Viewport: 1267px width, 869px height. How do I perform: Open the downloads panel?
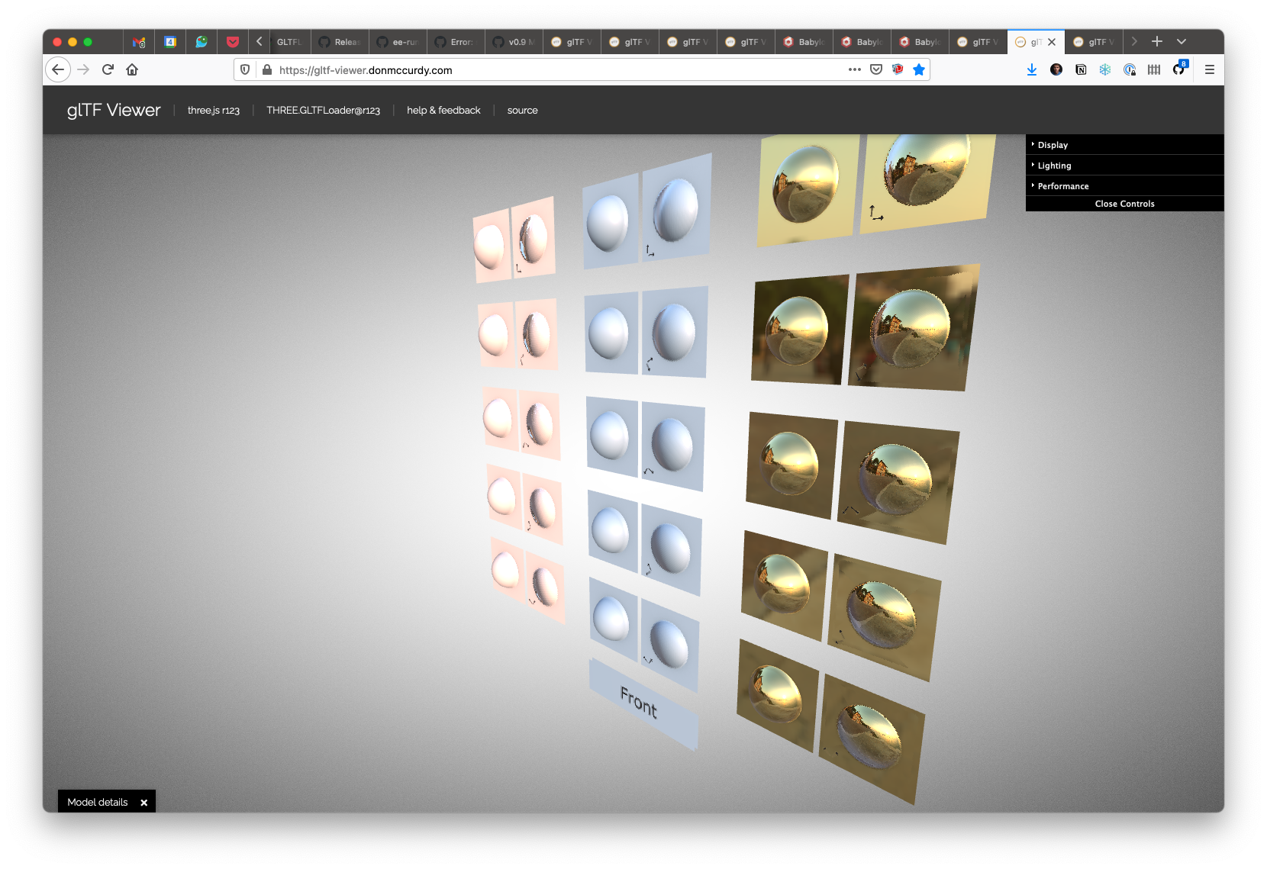(x=1032, y=69)
